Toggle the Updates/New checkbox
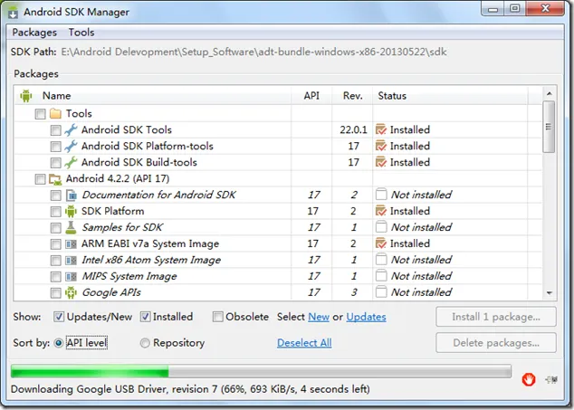The width and height of the screenshot is (574, 410). (x=59, y=317)
